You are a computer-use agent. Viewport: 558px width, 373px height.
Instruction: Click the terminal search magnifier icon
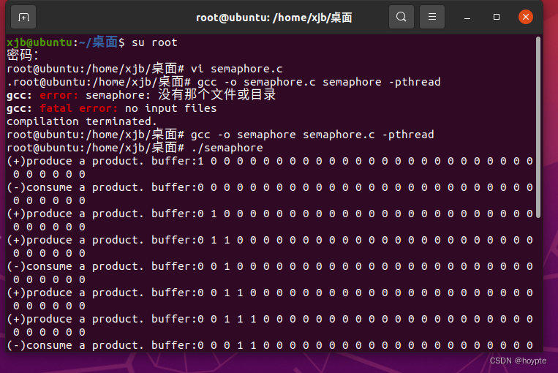click(x=401, y=17)
